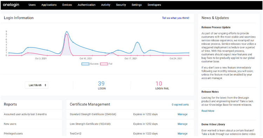Open the Security menu
Image resolution: width=263 pixels, height=138 pixels.
(121, 5)
